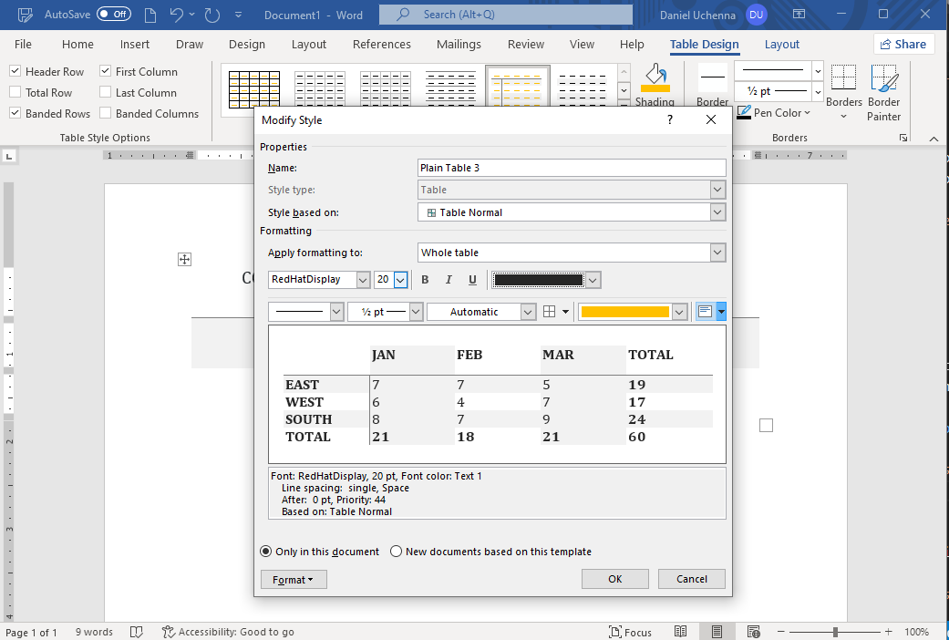
Task: Switch to the Insert ribbon tab
Action: pyautogui.click(x=135, y=45)
